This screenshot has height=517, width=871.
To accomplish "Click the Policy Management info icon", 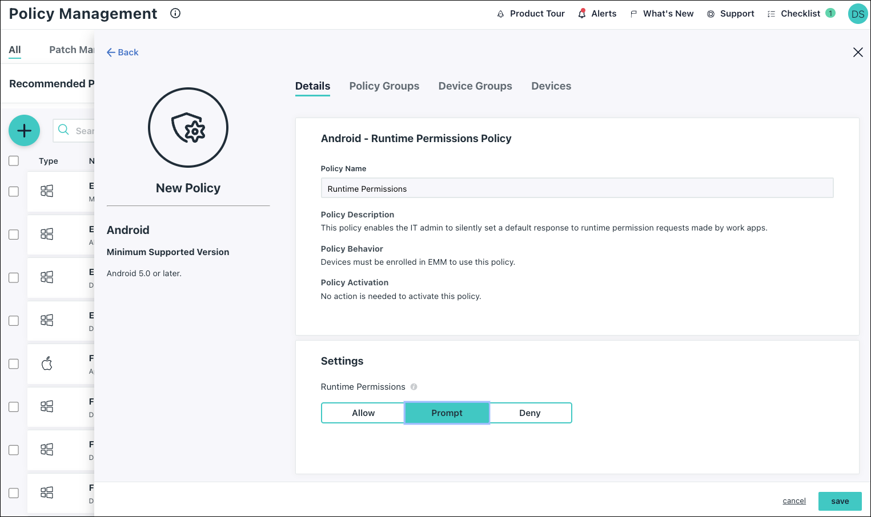I will [x=175, y=13].
